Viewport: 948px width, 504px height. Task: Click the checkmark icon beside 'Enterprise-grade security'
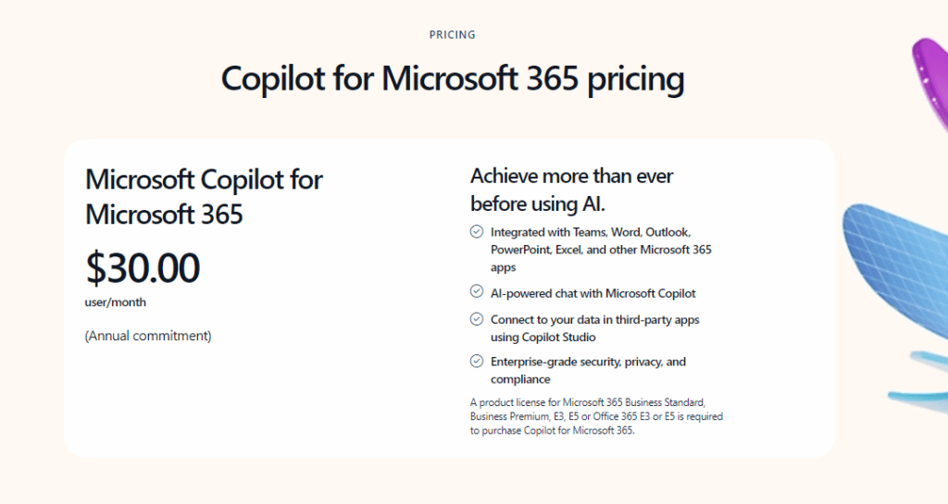pyautogui.click(x=477, y=362)
